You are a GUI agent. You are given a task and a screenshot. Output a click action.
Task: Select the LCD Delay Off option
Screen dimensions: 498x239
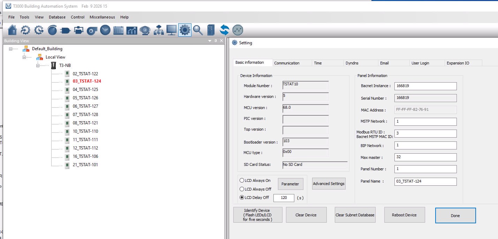pos(242,198)
